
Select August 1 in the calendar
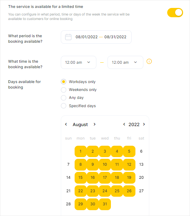tap(80, 151)
